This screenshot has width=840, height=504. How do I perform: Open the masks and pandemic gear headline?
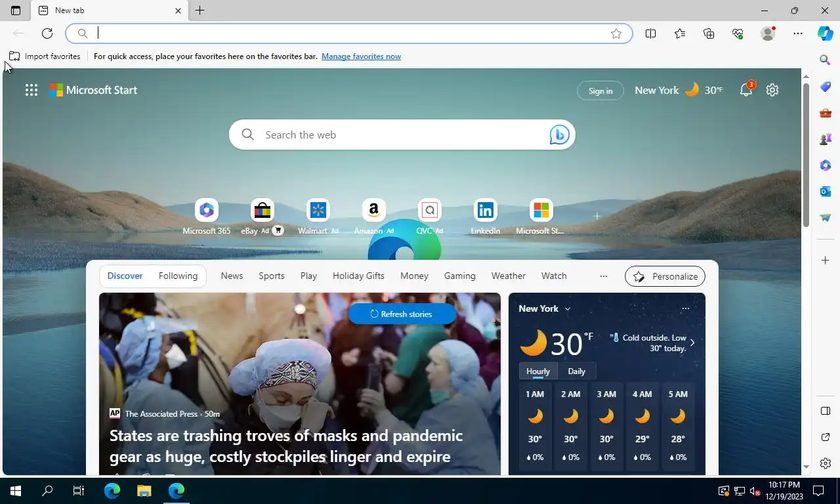pos(286,446)
